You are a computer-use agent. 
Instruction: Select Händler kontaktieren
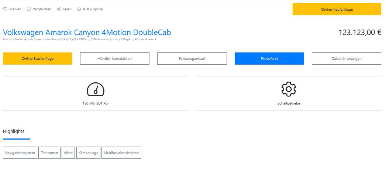click(115, 59)
